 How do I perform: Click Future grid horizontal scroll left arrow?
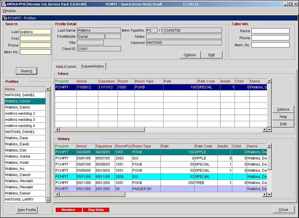[57, 129]
